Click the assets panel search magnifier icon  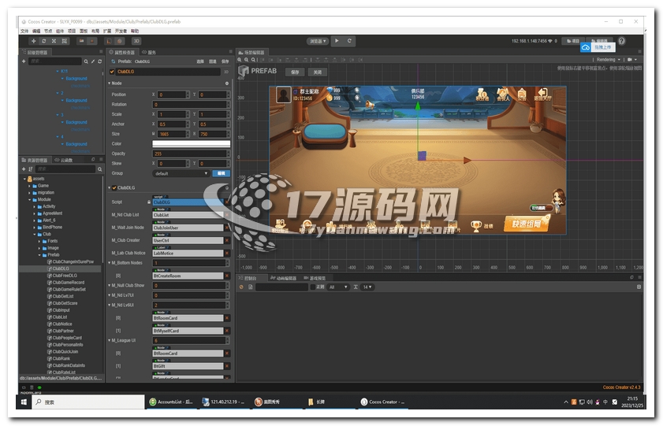pyautogui.click(x=100, y=169)
